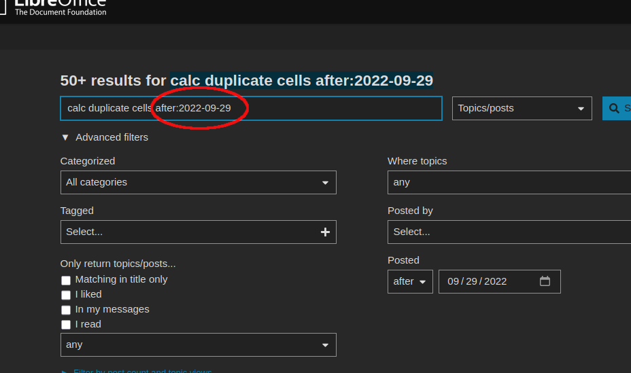
Task: Open the All categories dropdown
Action: 198,182
